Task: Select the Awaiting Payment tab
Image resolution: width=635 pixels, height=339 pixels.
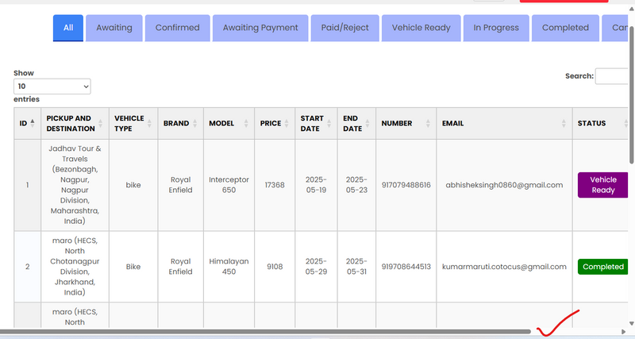Action: (260, 28)
